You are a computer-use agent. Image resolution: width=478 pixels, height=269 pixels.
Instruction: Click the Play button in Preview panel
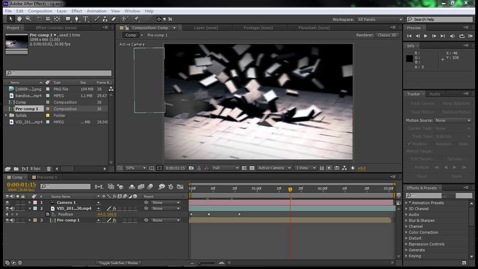pyautogui.click(x=426, y=36)
